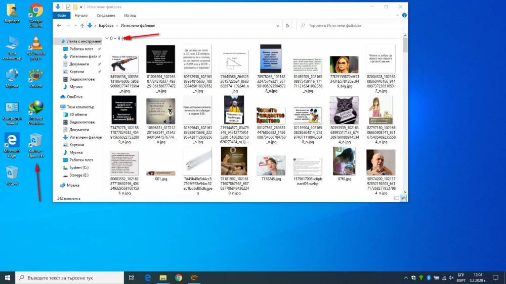This screenshot has height=284, width=506.
Task: Select 3D обекти folder
Action: pos(78,115)
